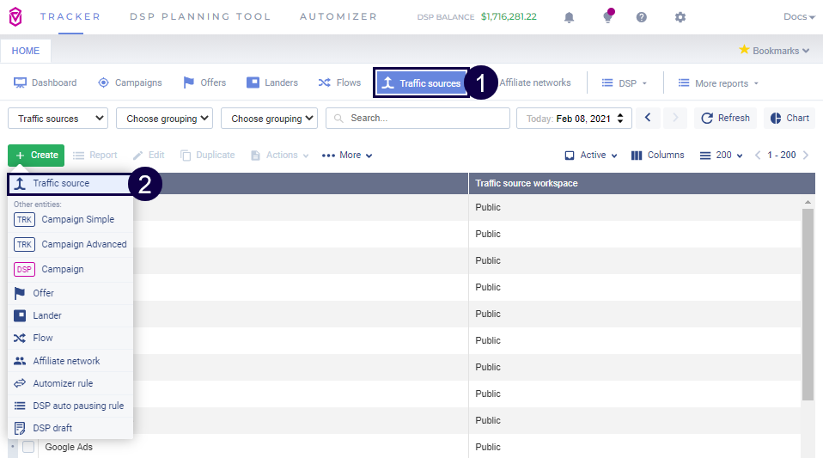Tick the Google Ads row checkbox
The image size is (823, 458).
(28, 447)
